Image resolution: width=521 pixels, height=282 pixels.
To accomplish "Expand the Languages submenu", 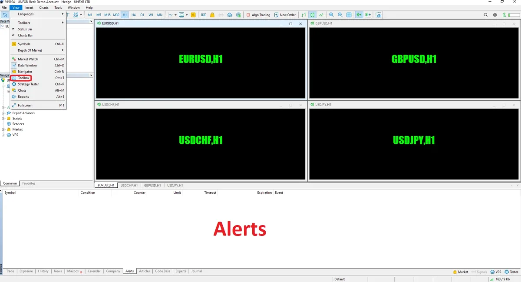I will click(x=38, y=14).
